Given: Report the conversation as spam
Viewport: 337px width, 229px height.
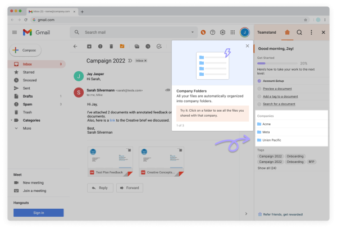Looking at the screenshot, I should point(100,47).
